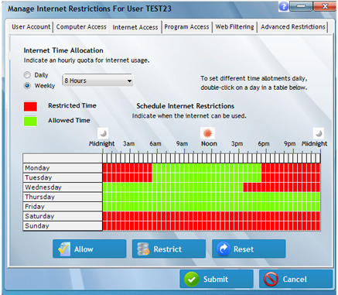The image size is (338, 295).
Task: Click the blue arrow icon on Reset
Action: click(224, 249)
